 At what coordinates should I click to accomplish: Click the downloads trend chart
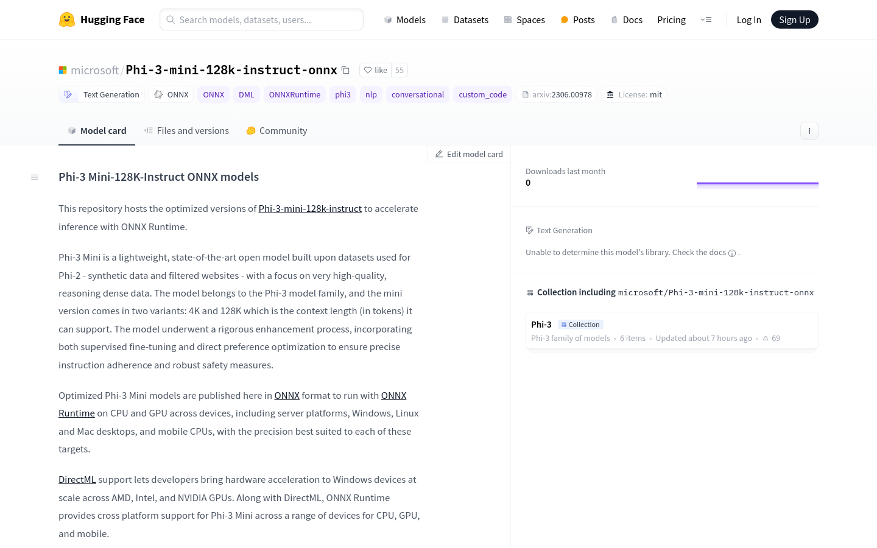click(758, 184)
